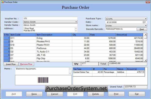Click the Purchase Order window title icon
The image size is (151, 99).
2,2
